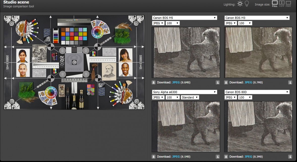The height and width of the screenshot is (162, 297).
Task: Change ISO 100 for Canon EOS M3
Action: click(245, 23)
